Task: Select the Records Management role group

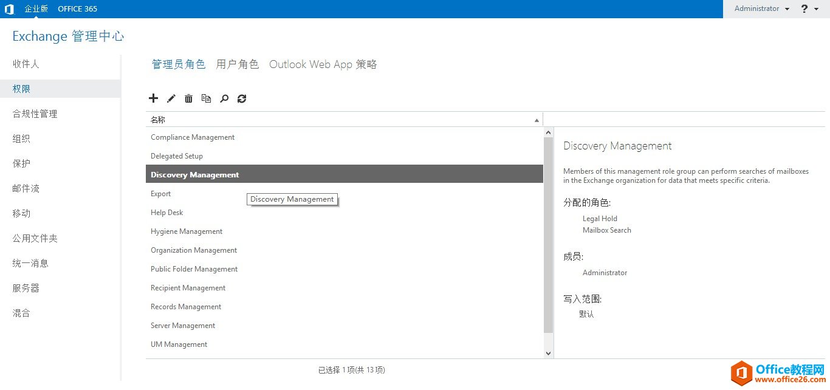Action: pos(186,306)
